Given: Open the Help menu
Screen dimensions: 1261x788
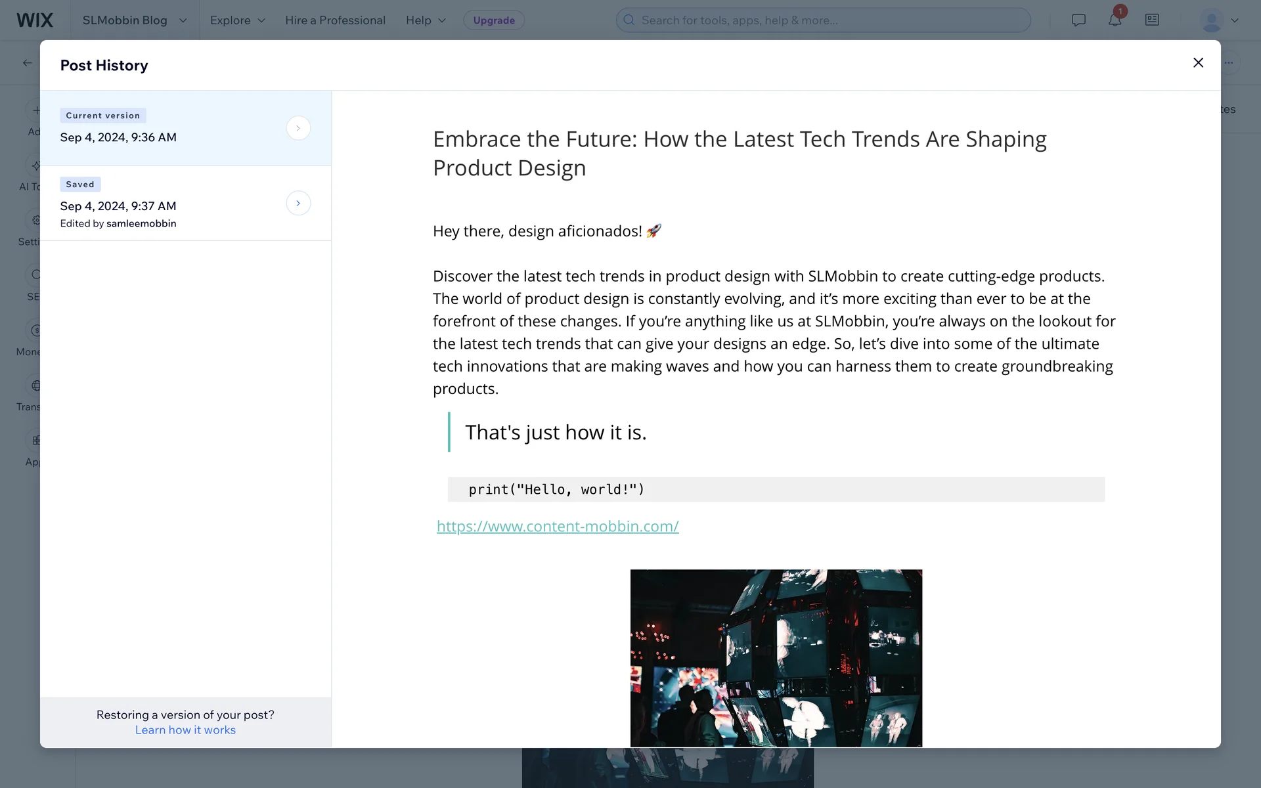Looking at the screenshot, I should tap(426, 20).
